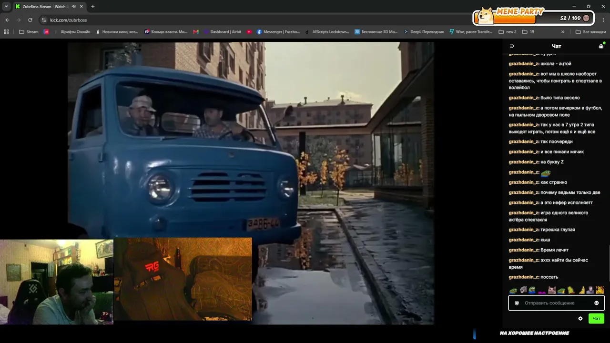Open the 'Новинки кино' bookmark

click(x=117, y=32)
